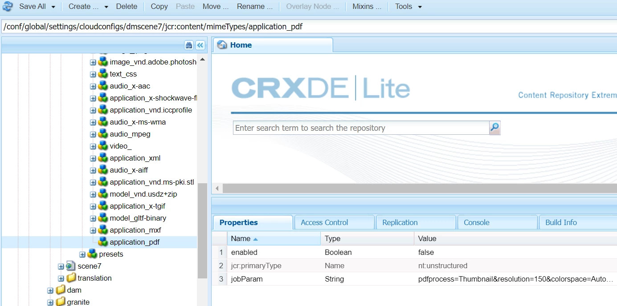
Task: Click the dam folder icon
Action: pos(61,290)
